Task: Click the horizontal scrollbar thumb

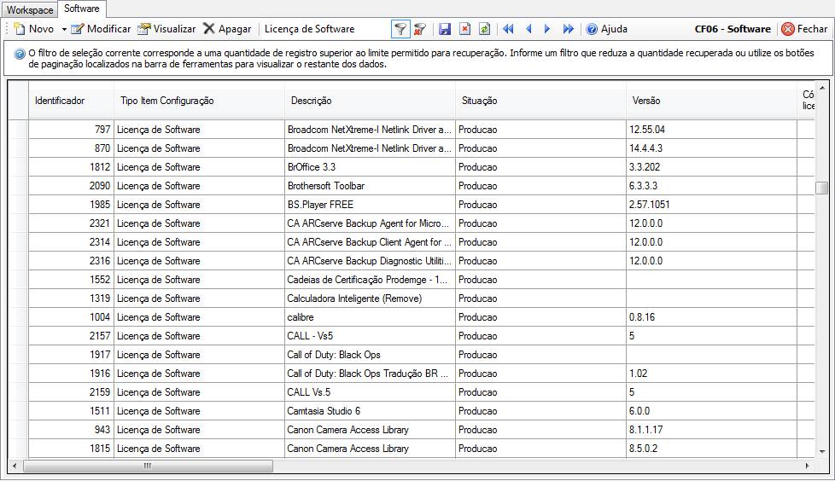Action: [x=148, y=466]
